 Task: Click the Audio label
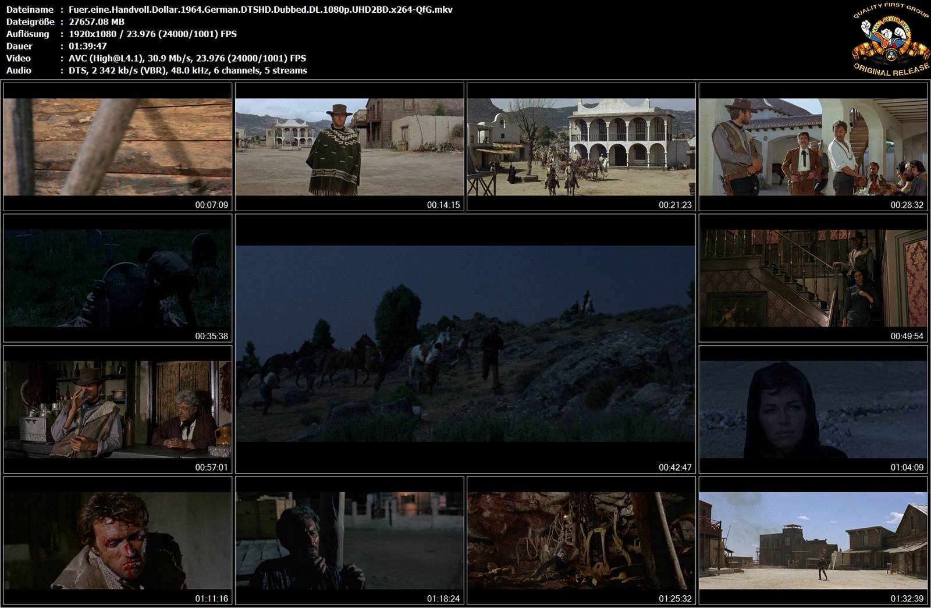coord(19,70)
